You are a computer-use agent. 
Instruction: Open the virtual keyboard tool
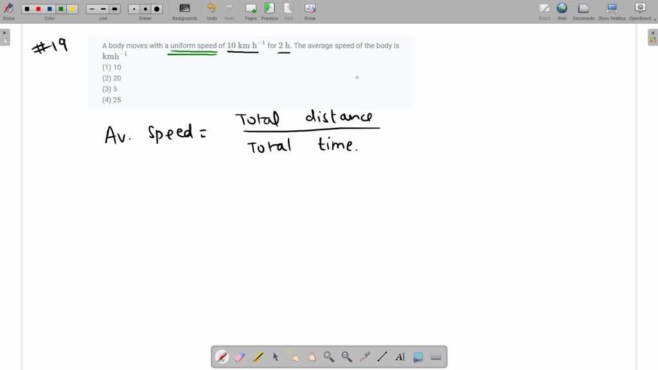tap(436, 357)
